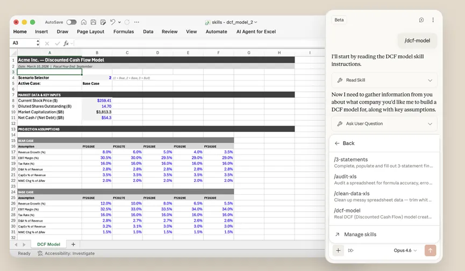Open the more toolbar options ellipsis
This screenshot has height=271, width=465.
click(137, 22)
